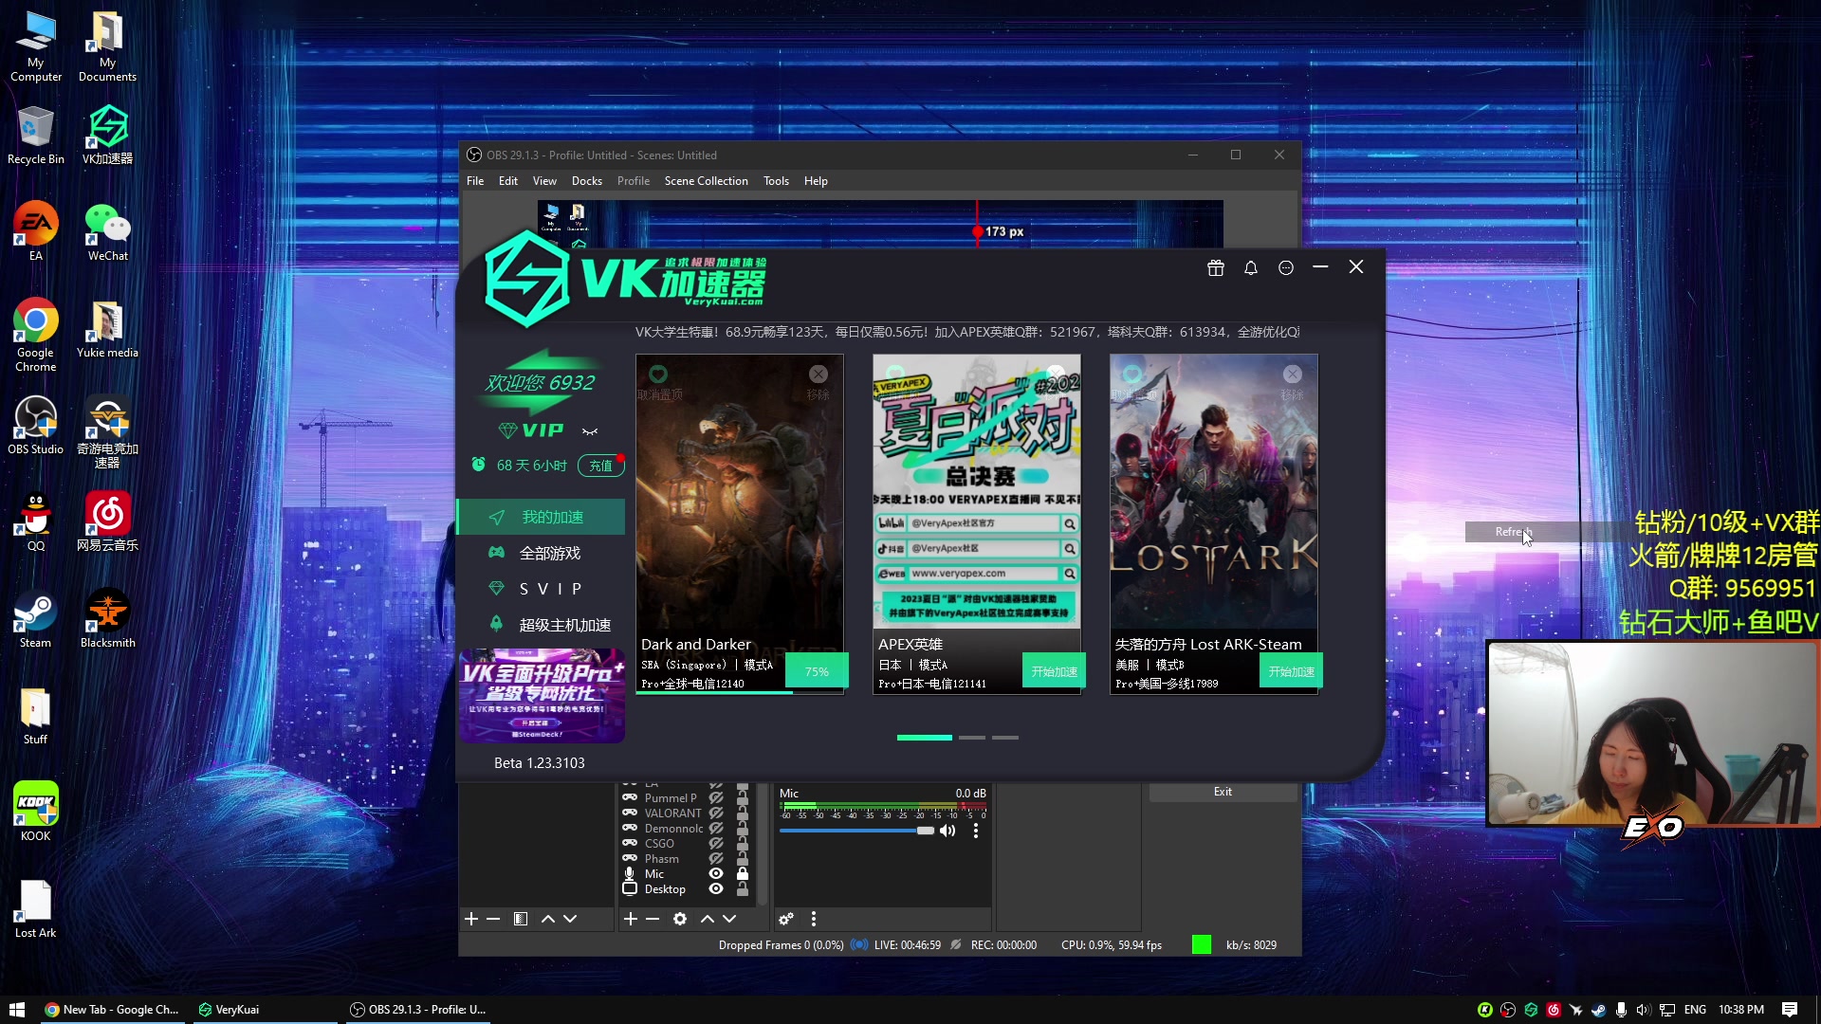Viewport: 1821px width, 1024px height.
Task: Click 开始加速 on APEX英雄 card
Action: pyautogui.click(x=1054, y=671)
